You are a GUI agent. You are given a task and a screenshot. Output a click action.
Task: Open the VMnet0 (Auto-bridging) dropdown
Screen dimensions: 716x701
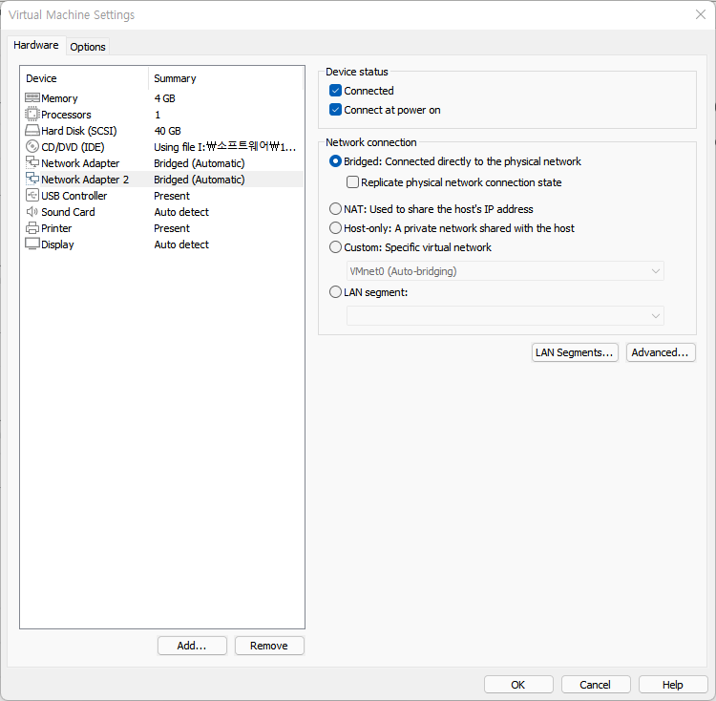[505, 271]
